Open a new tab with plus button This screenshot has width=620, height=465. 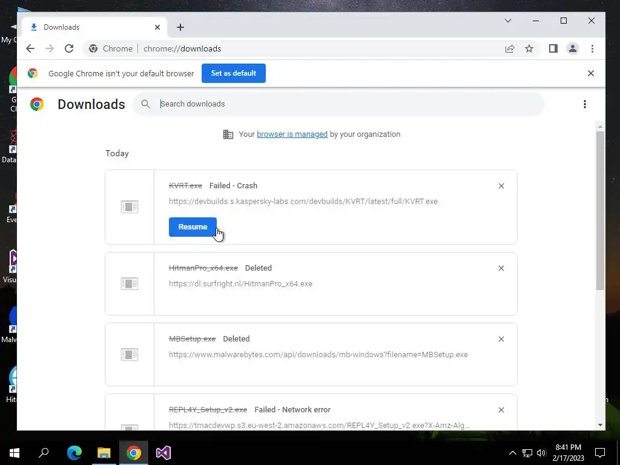click(180, 27)
